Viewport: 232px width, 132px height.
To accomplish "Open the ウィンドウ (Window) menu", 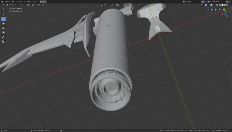I will click(x=27, y=2).
